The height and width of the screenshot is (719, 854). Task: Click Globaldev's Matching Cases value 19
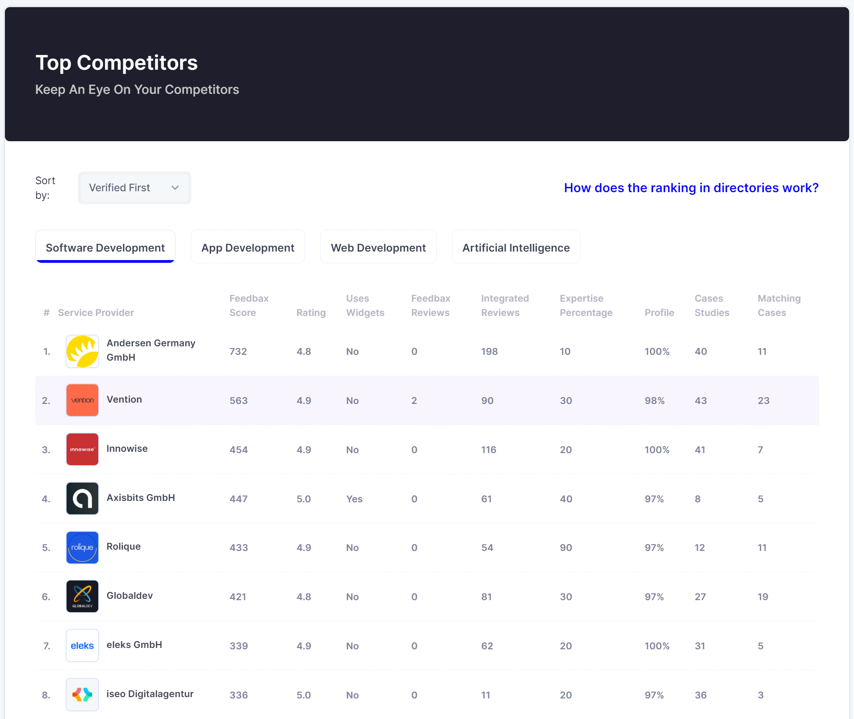coord(763,597)
